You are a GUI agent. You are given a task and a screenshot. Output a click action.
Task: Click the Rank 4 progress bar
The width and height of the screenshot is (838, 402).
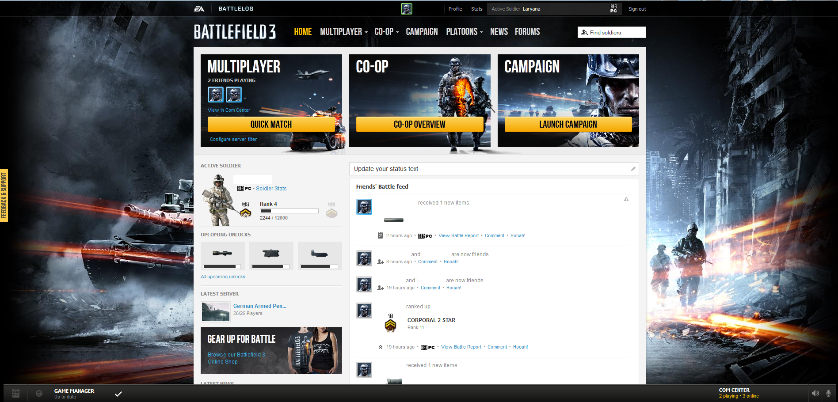(289, 211)
